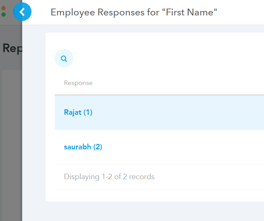Image resolution: width=264 pixels, height=221 pixels.
Task: Click the green status dot
Action: pos(3,14)
